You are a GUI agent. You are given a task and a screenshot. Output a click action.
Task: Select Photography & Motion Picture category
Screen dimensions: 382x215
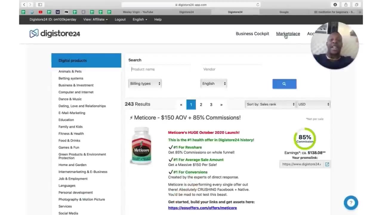81,199
